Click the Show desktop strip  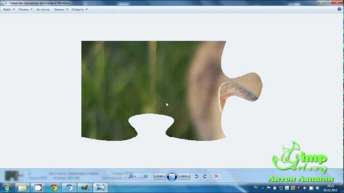pyautogui.click(x=342, y=188)
